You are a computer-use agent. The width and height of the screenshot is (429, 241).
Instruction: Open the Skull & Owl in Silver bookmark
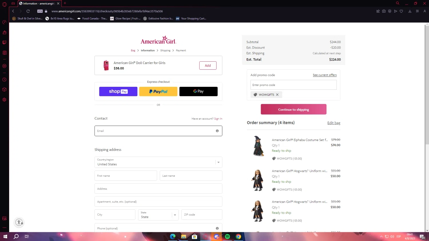click(27, 19)
